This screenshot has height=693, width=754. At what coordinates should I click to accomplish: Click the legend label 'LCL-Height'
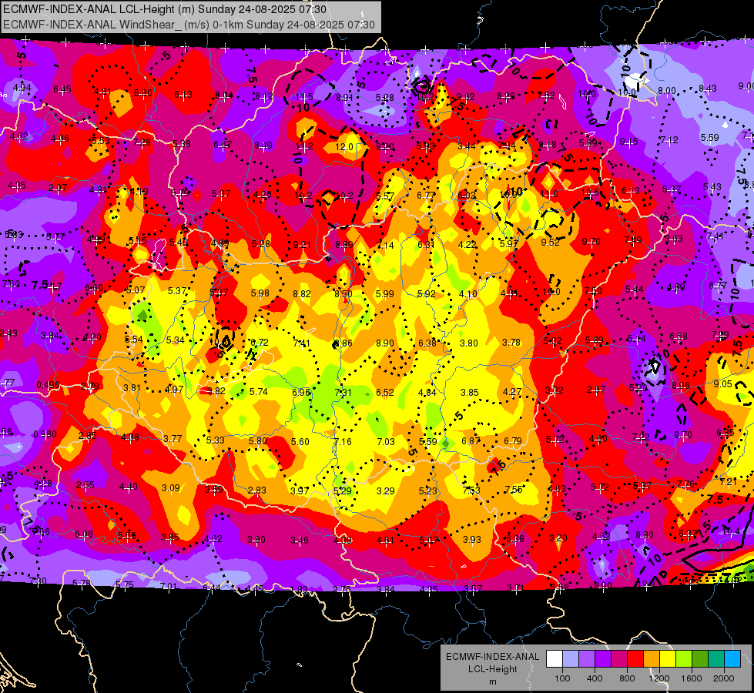[x=492, y=669]
